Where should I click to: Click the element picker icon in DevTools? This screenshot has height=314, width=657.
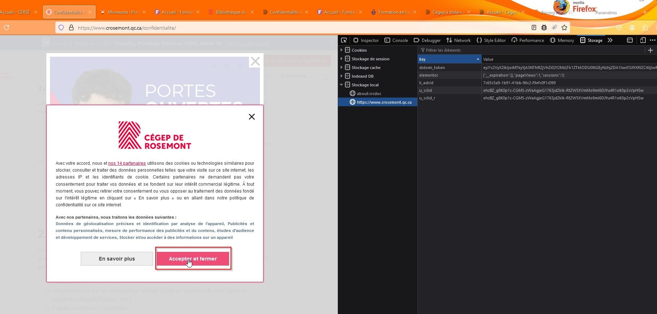tap(344, 40)
